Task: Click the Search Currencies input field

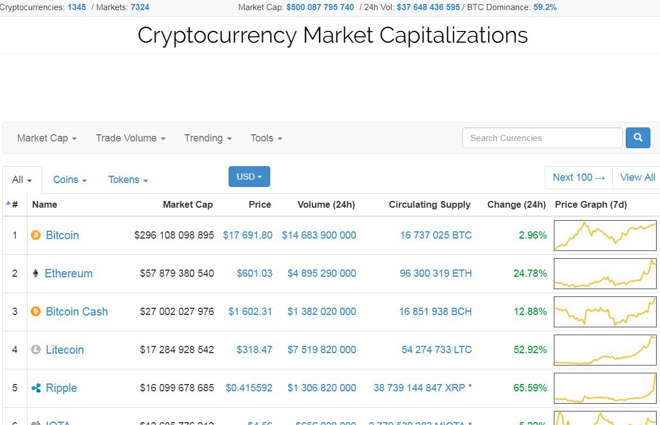Action: (x=542, y=138)
